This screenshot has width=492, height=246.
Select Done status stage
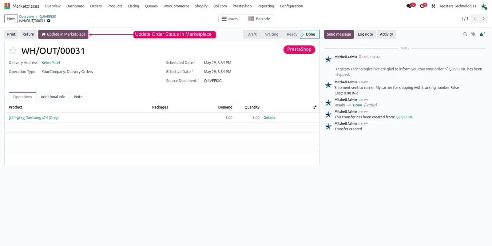click(310, 34)
